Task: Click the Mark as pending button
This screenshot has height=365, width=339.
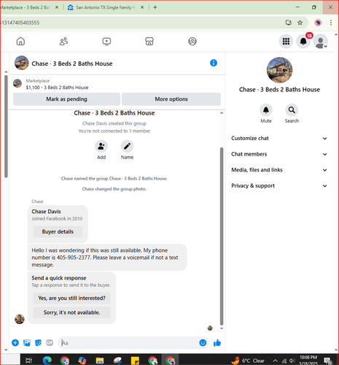Action: 66,99
